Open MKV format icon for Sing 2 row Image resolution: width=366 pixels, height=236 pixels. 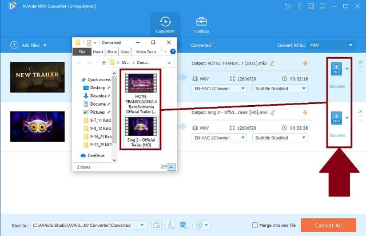pos(336,118)
